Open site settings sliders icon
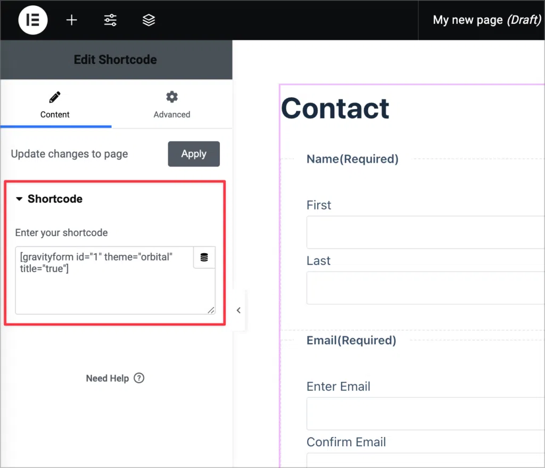 pos(110,20)
